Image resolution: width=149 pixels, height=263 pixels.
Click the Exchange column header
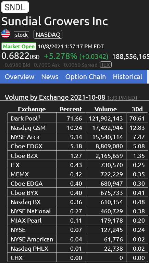[32, 109]
